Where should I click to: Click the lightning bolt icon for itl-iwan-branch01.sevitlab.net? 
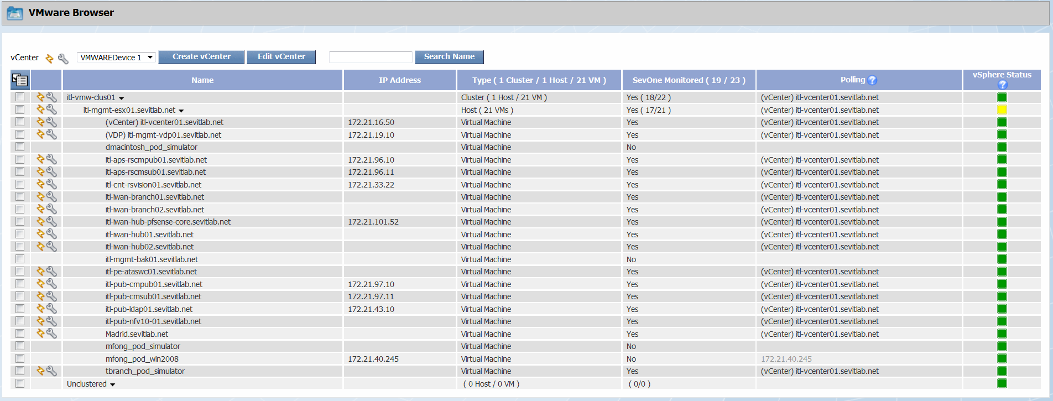[40, 196]
